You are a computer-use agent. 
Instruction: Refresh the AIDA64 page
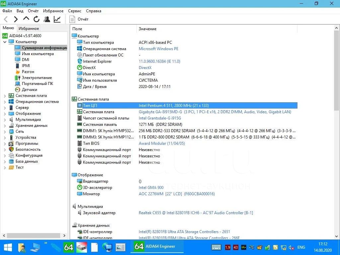coord(37,19)
